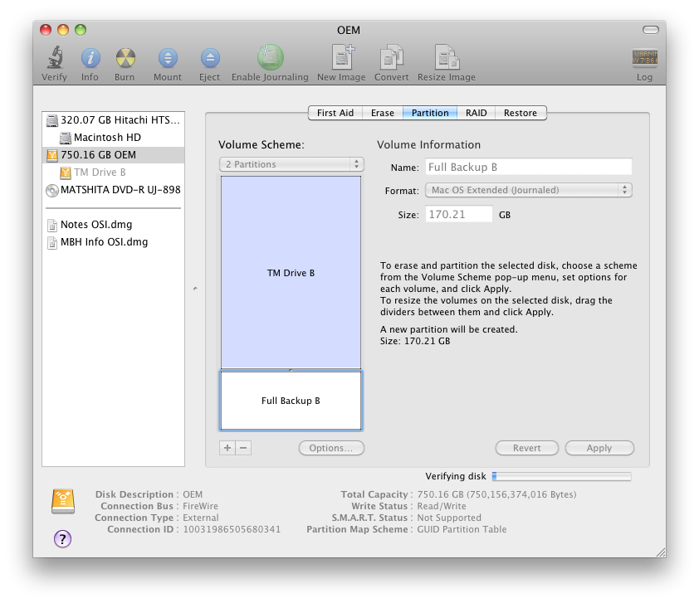Click the orange FireWire disk icon at bottom
699x603 pixels.
point(63,502)
